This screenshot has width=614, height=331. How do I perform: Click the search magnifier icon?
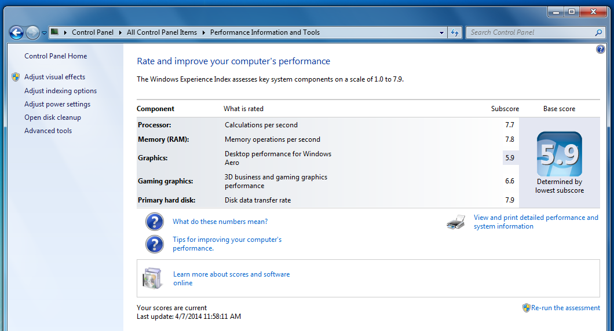pyautogui.click(x=598, y=32)
